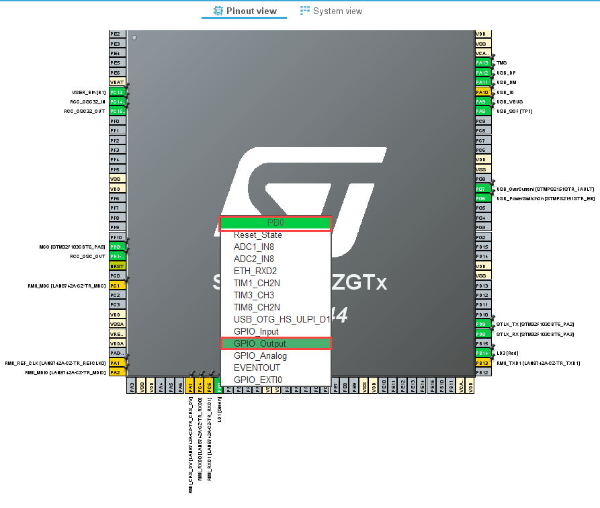Choose Reset_State from the pin menu
Viewport: 600px width, 508px height.
(257, 235)
